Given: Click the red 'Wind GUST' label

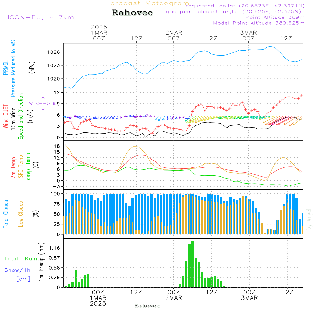Looking at the screenshot, I should click(x=6, y=116).
